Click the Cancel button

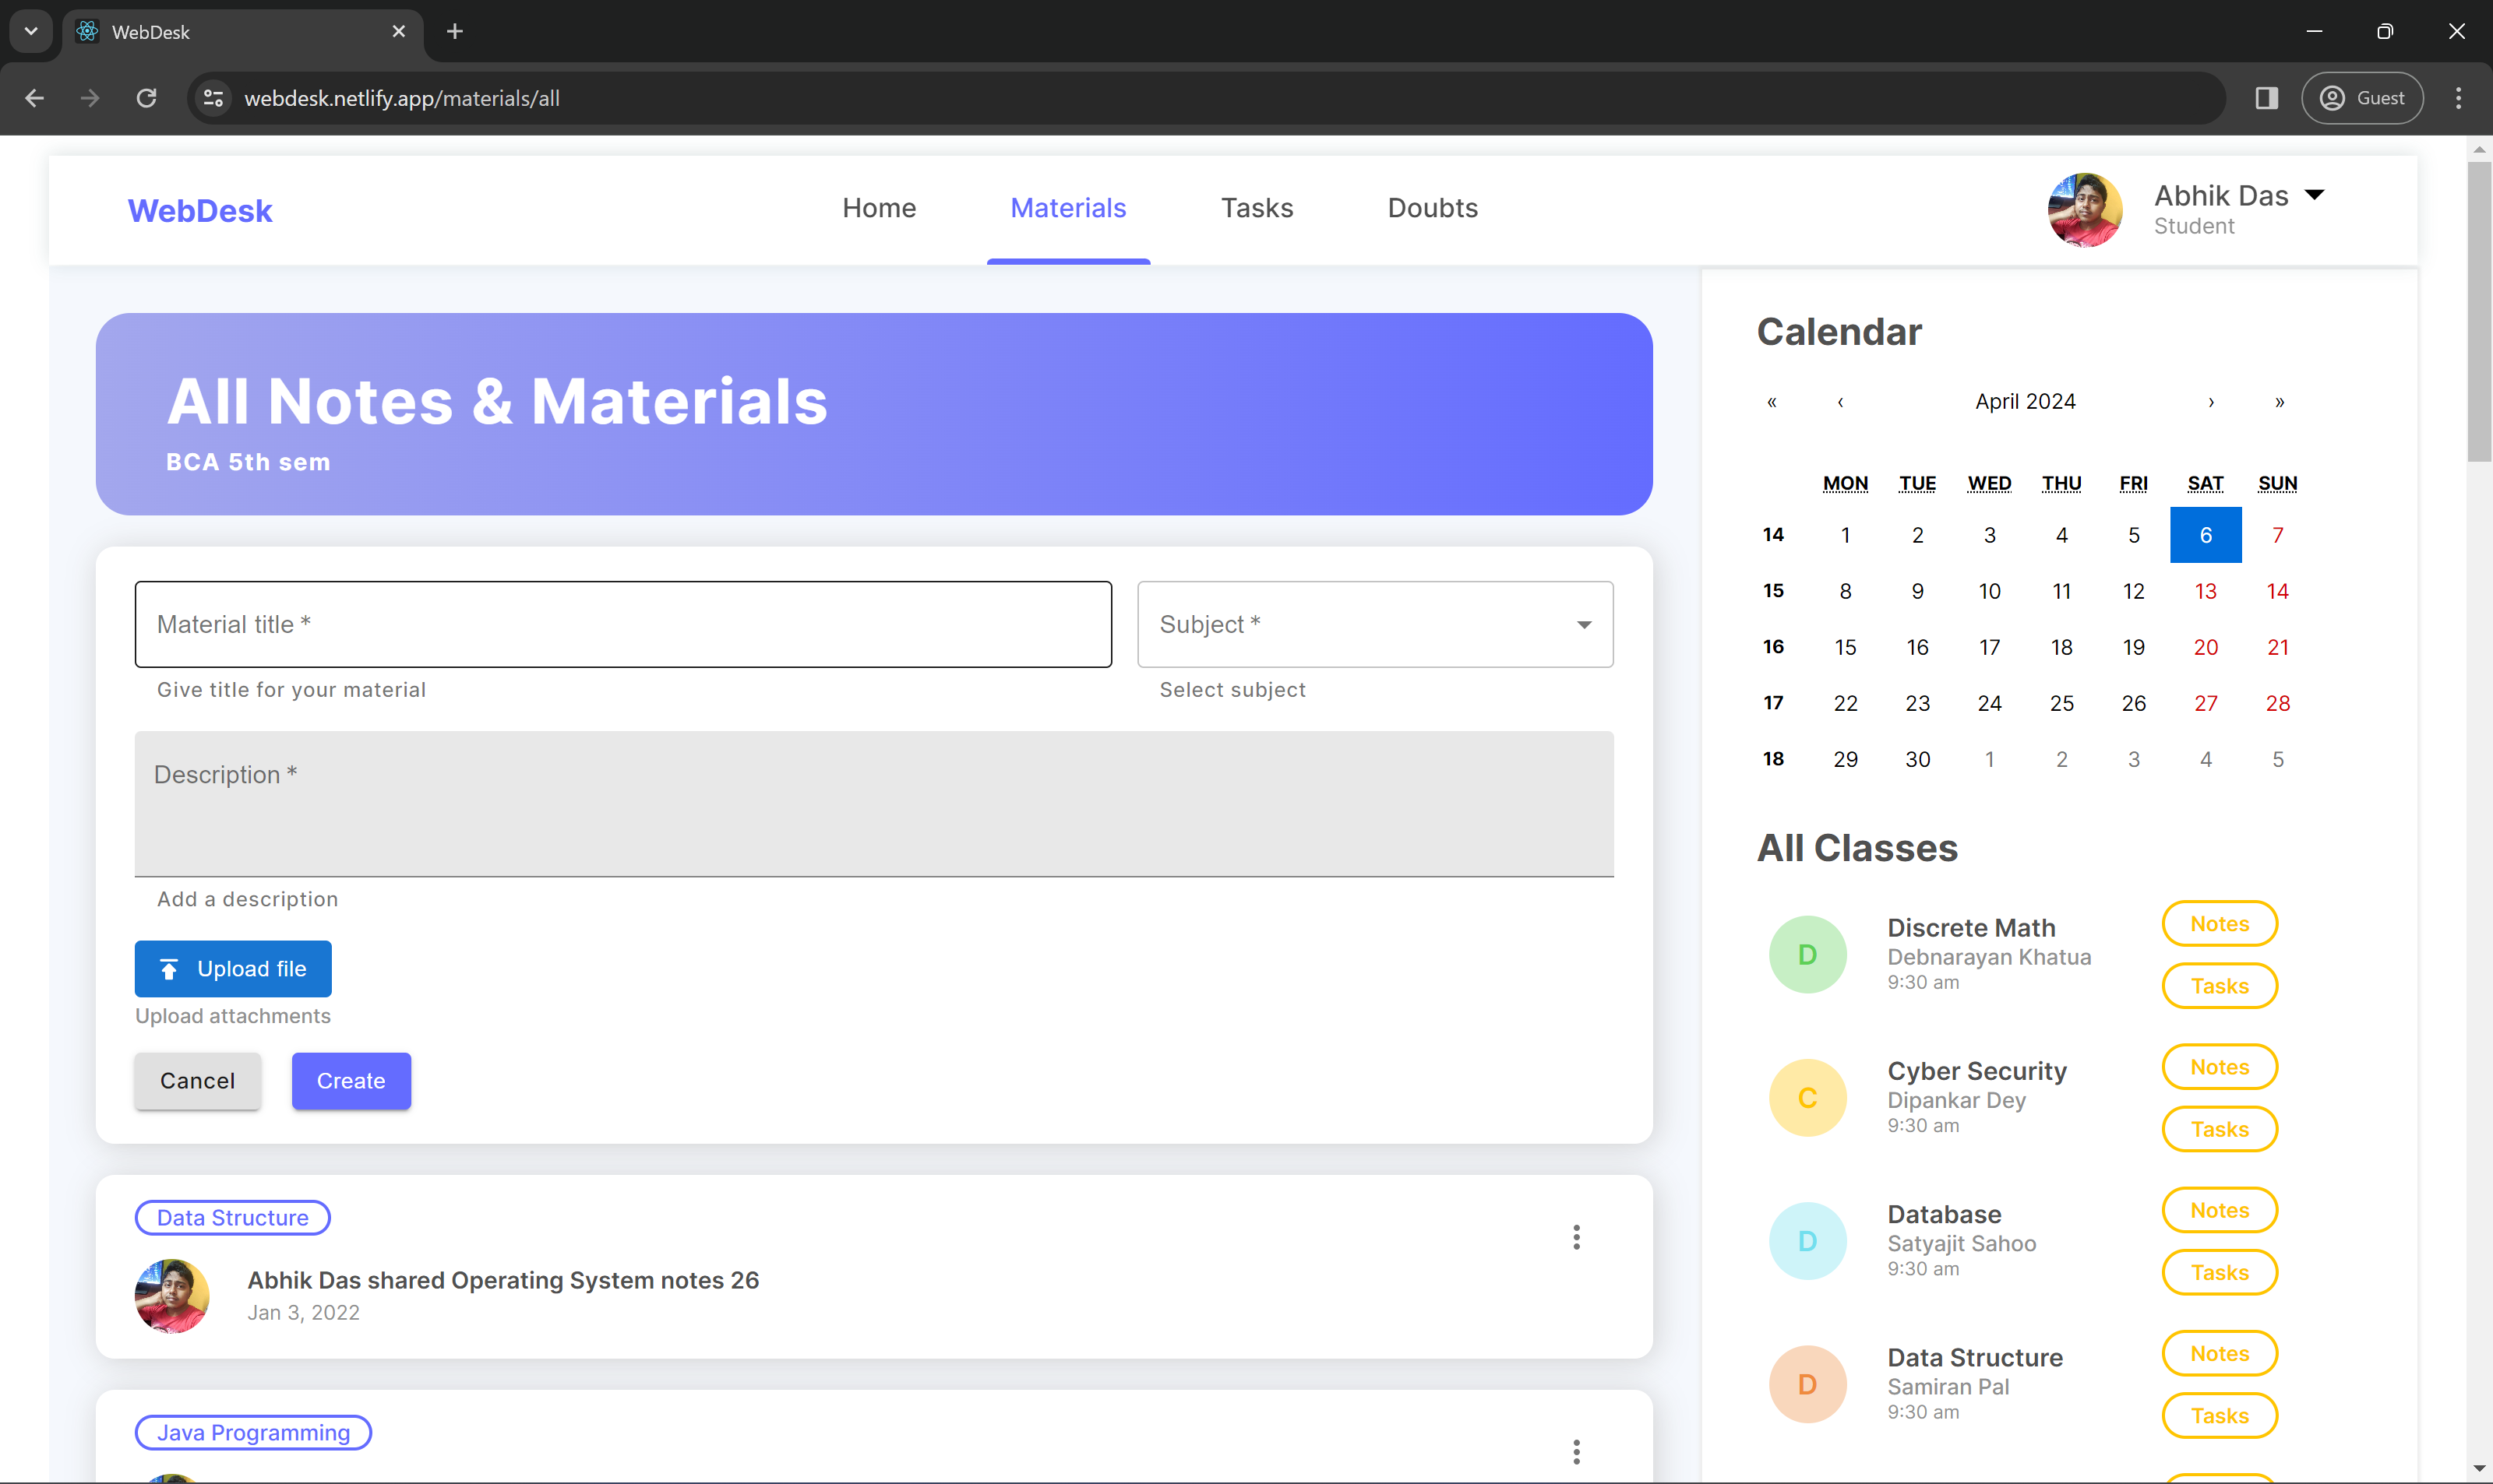pyautogui.click(x=198, y=1081)
